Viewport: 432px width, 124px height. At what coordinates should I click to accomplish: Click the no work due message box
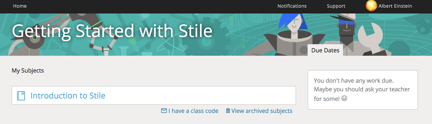pyautogui.click(x=363, y=90)
